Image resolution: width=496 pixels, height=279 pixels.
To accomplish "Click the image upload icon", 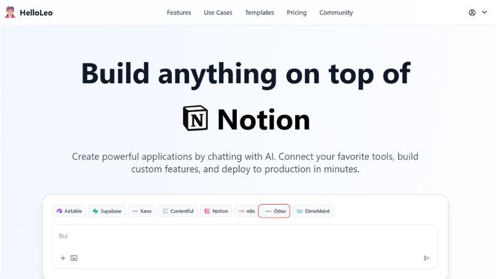I will pyautogui.click(x=74, y=258).
